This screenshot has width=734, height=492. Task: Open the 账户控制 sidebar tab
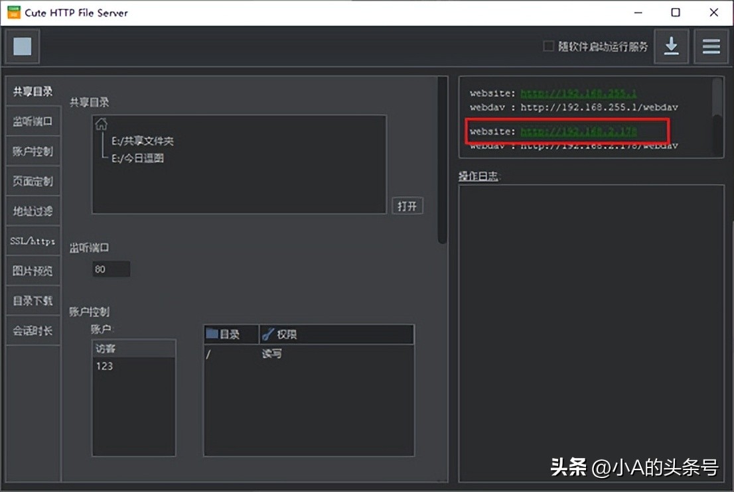pyautogui.click(x=33, y=151)
